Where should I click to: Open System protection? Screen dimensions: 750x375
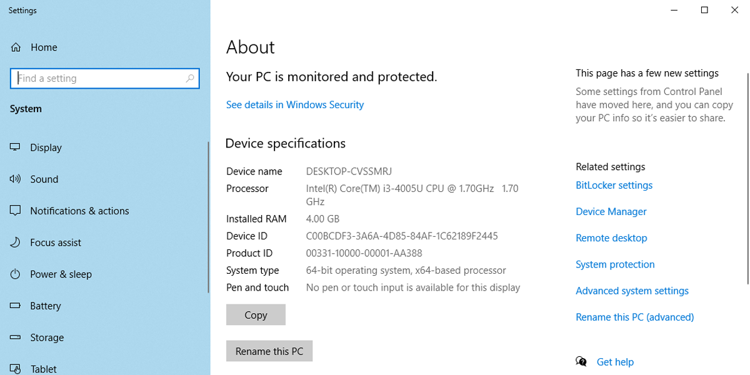click(615, 264)
